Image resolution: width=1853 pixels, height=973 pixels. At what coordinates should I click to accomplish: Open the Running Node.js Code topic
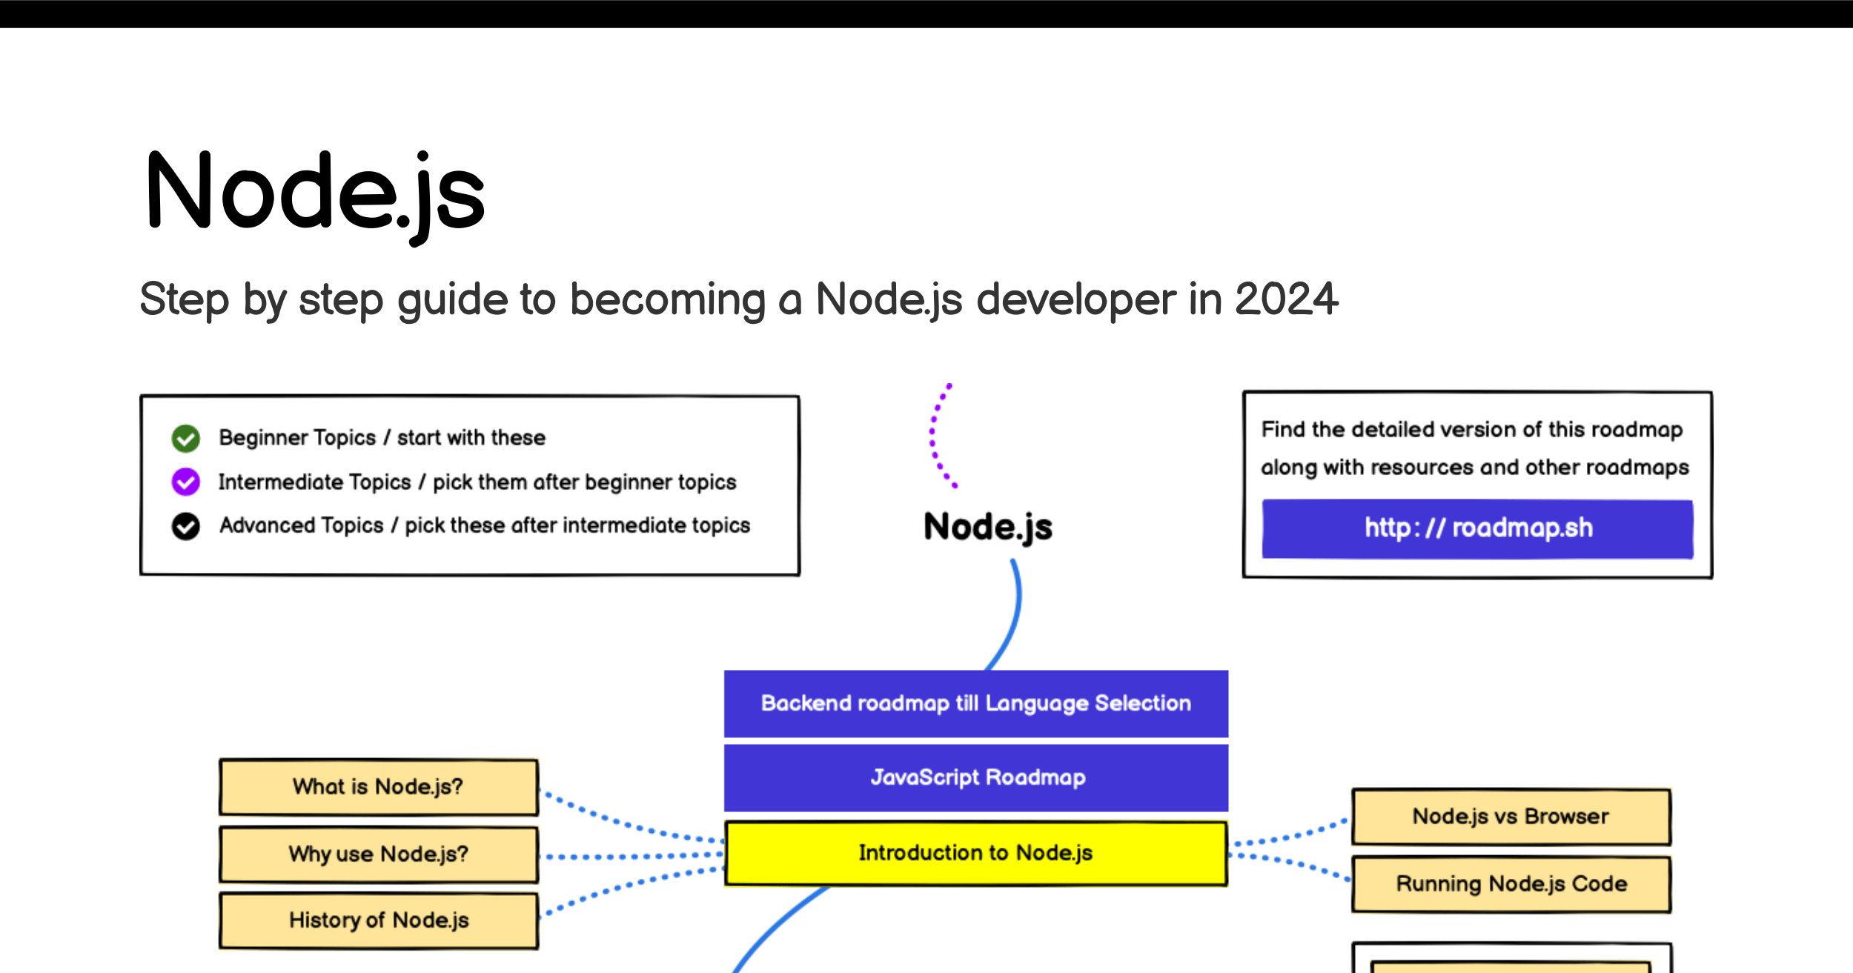(1511, 884)
